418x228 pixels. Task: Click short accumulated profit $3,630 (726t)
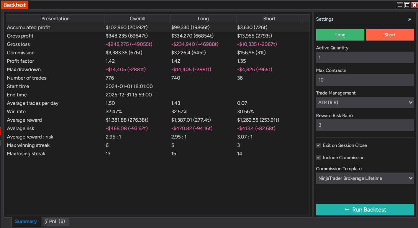(252, 28)
